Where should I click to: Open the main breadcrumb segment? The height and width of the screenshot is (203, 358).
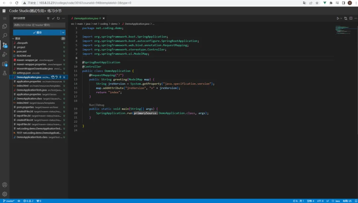point(80,24)
